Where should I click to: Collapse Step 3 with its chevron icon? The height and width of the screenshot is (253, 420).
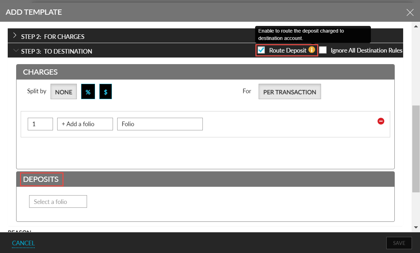(15, 50)
